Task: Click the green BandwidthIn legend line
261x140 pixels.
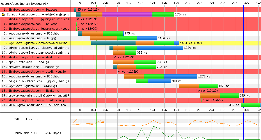Action: pyautogui.click(x=8, y=133)
